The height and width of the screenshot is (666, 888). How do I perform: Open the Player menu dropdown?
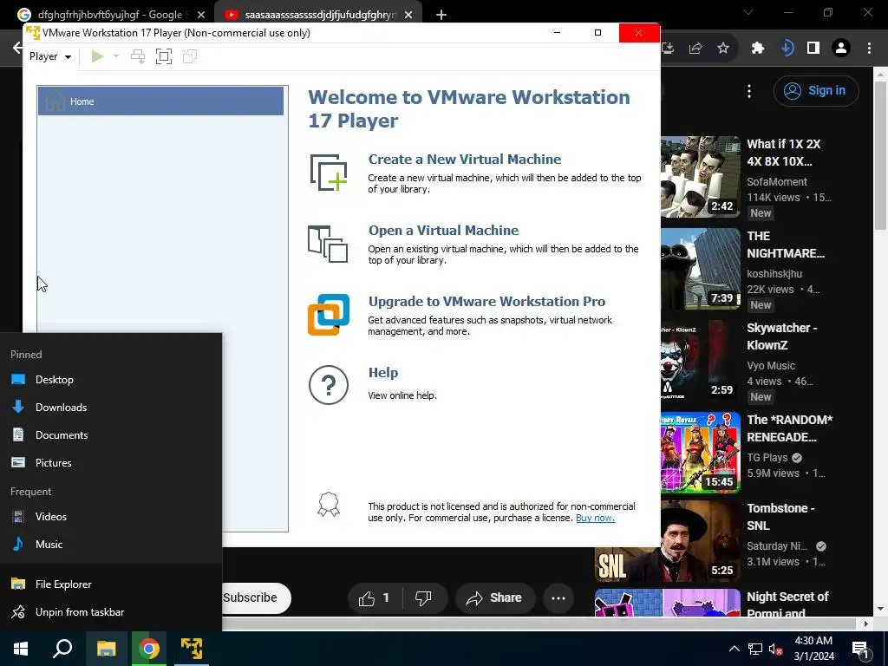tap(49, 56)
